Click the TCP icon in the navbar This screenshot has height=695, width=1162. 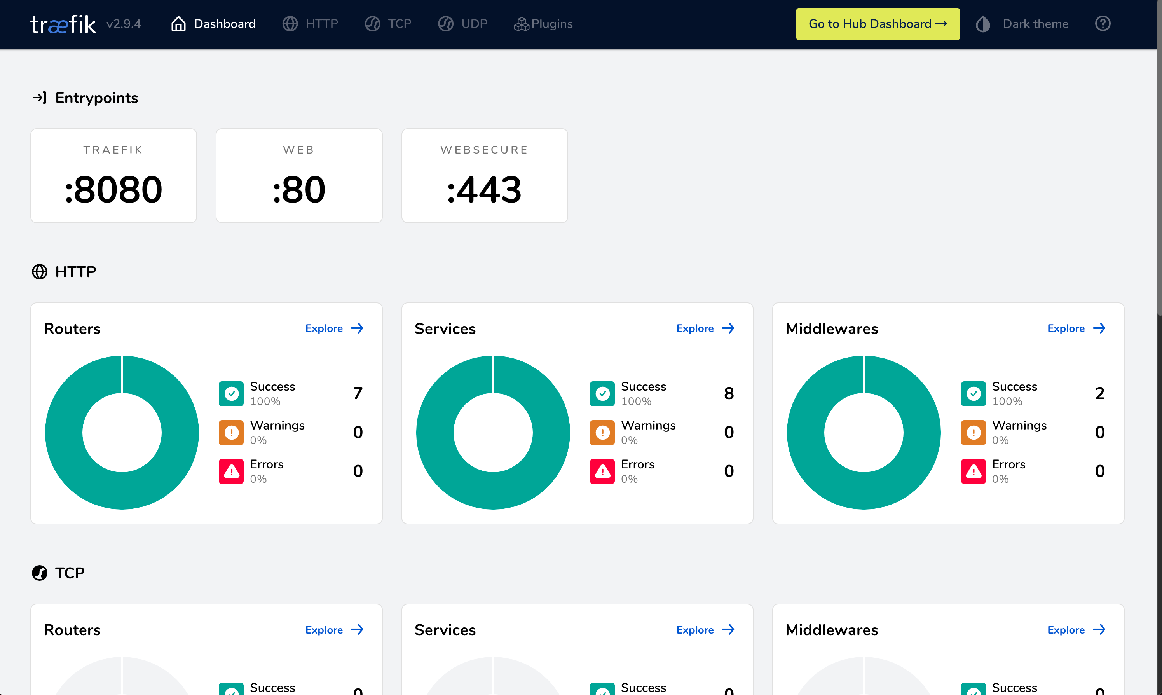[x=373, y=24]
